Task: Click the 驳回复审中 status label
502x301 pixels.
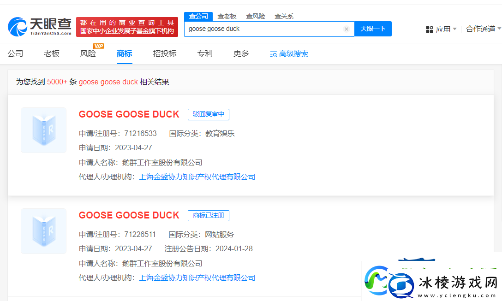Action: (x=208, y=114)
